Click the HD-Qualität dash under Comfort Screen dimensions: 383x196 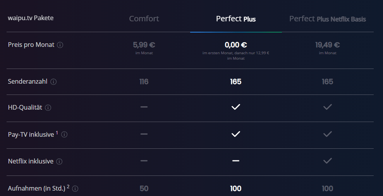coord(144,107)
